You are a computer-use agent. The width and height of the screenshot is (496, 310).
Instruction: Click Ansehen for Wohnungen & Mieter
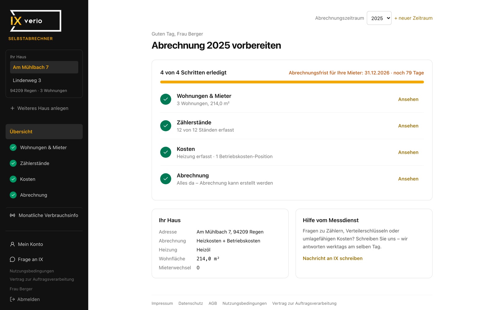click(x=408, y=99)
